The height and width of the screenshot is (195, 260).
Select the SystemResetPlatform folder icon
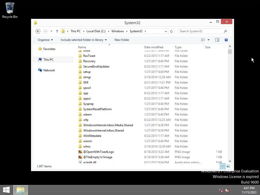80,109
